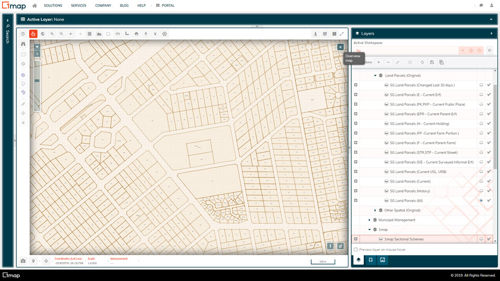500x281 pixels.
Task: Expand plus for SG Land Parcels (F - Current Parent Farm)
Action: (356, 143)
